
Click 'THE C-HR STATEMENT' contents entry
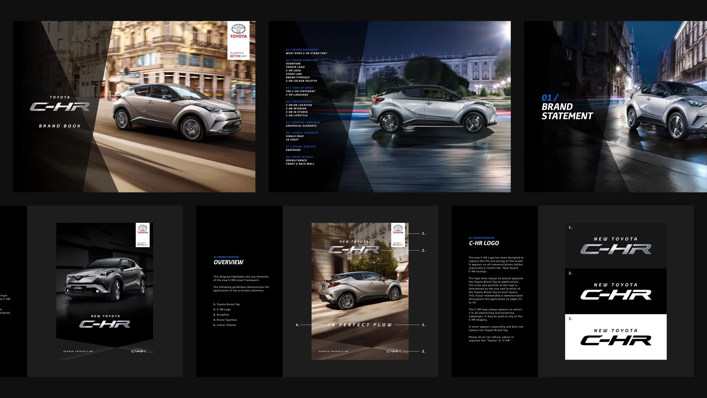(300, 91)
